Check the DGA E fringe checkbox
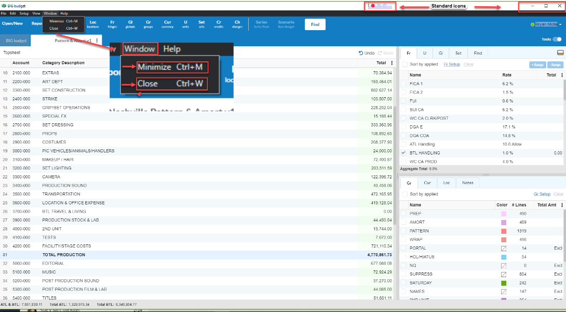This screenshot has height=312, width=566. [403, 127]
